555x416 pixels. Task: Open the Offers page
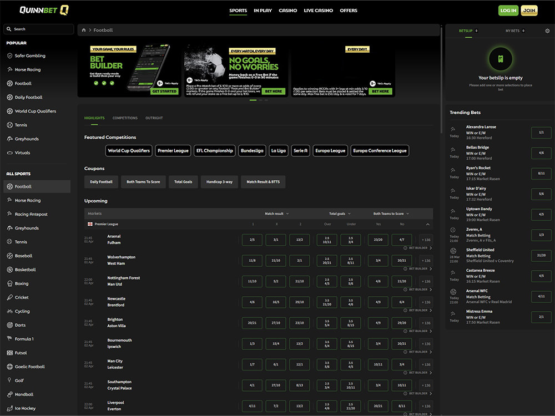pyautogui.click(x=349, y=11)
